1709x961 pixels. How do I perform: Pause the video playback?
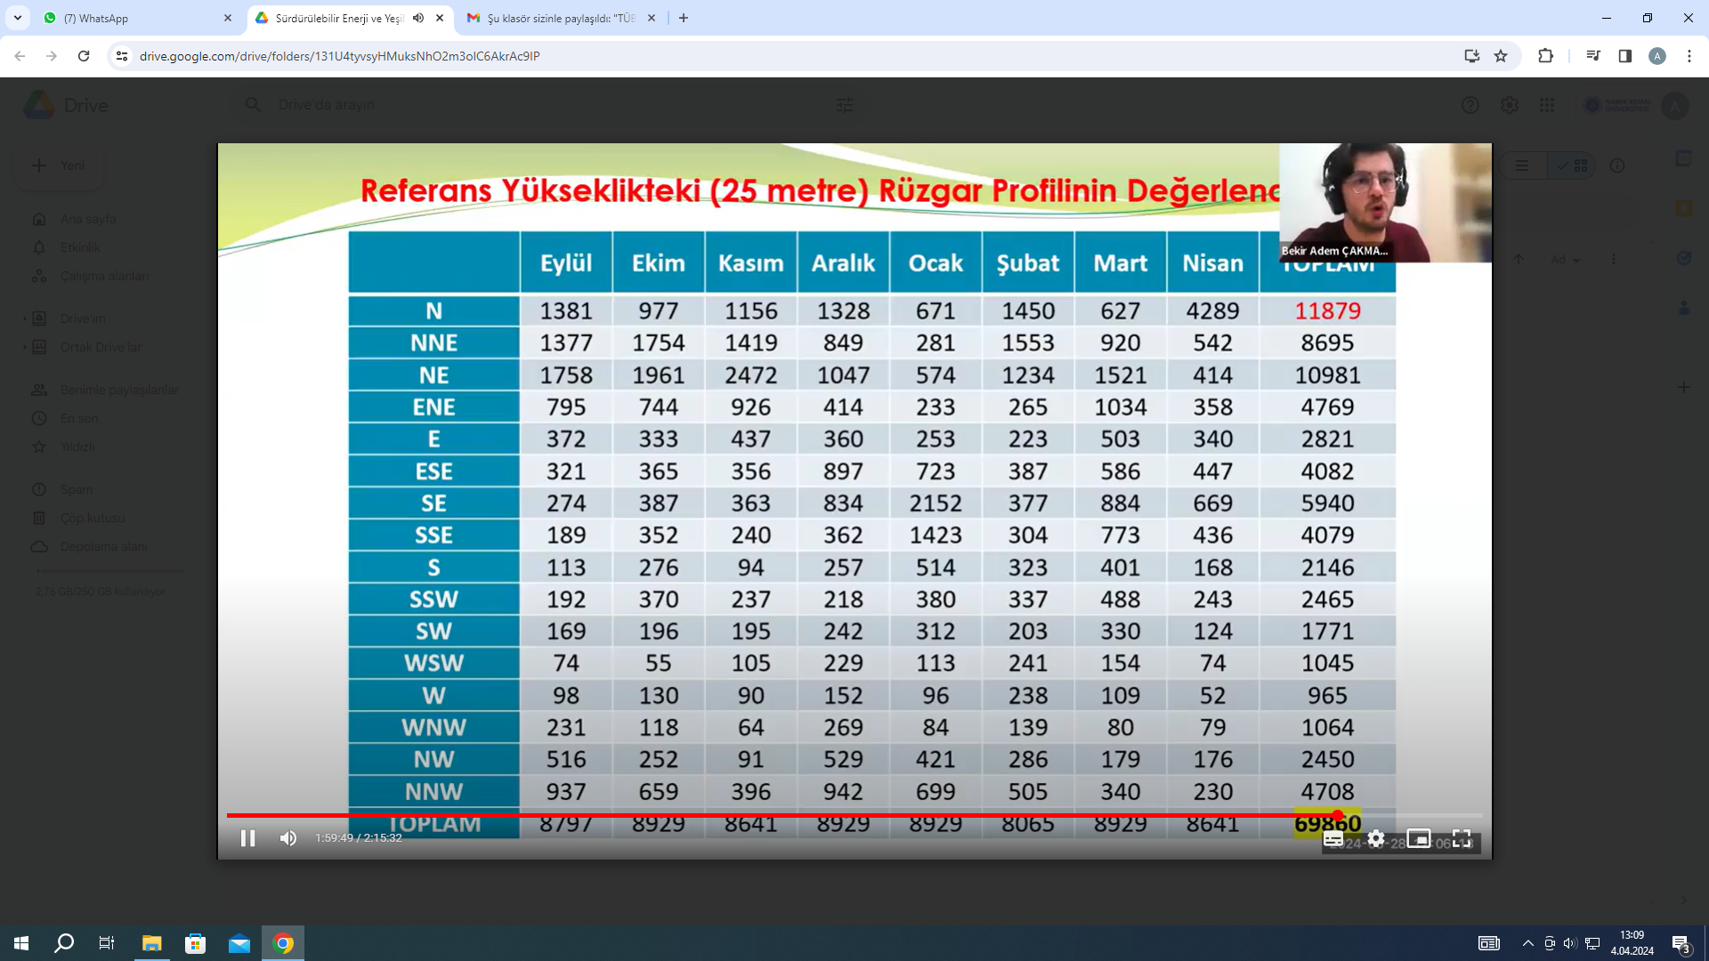click(247, 838)
